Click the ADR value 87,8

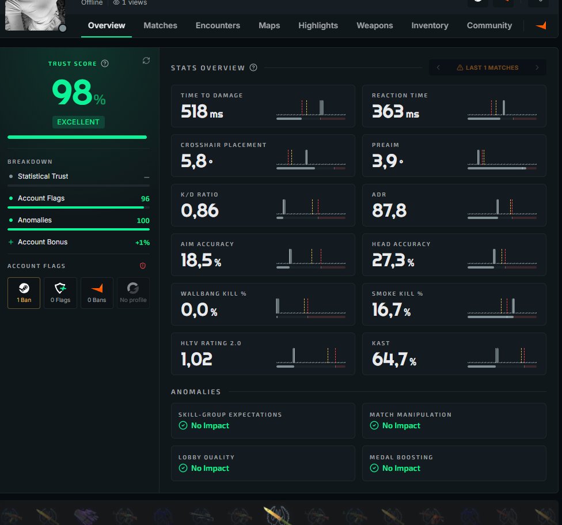pos(389,210)
